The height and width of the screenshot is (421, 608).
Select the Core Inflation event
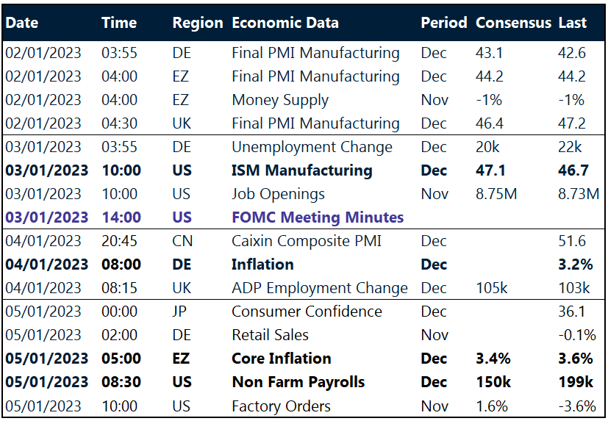tap(282, 359)
